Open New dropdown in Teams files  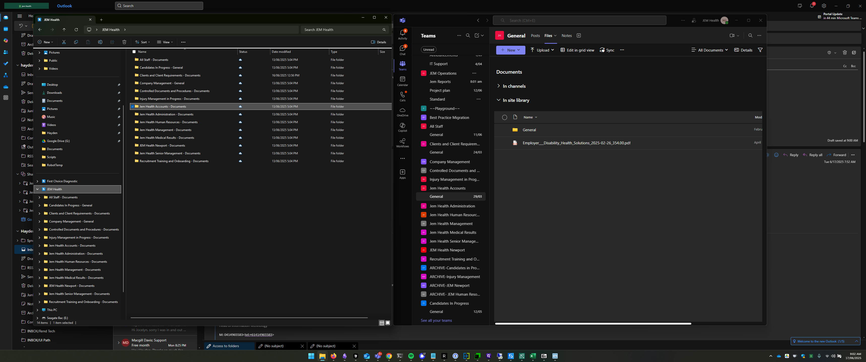pos(510,50)
